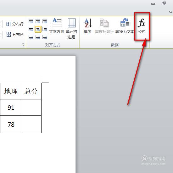This screenshot has height=173, width=173.
Task: Align cell text top left
Action: click(31, 21)
